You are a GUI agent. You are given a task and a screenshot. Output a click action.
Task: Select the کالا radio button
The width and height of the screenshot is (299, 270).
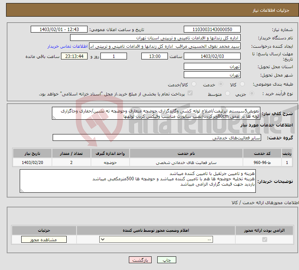242,84
